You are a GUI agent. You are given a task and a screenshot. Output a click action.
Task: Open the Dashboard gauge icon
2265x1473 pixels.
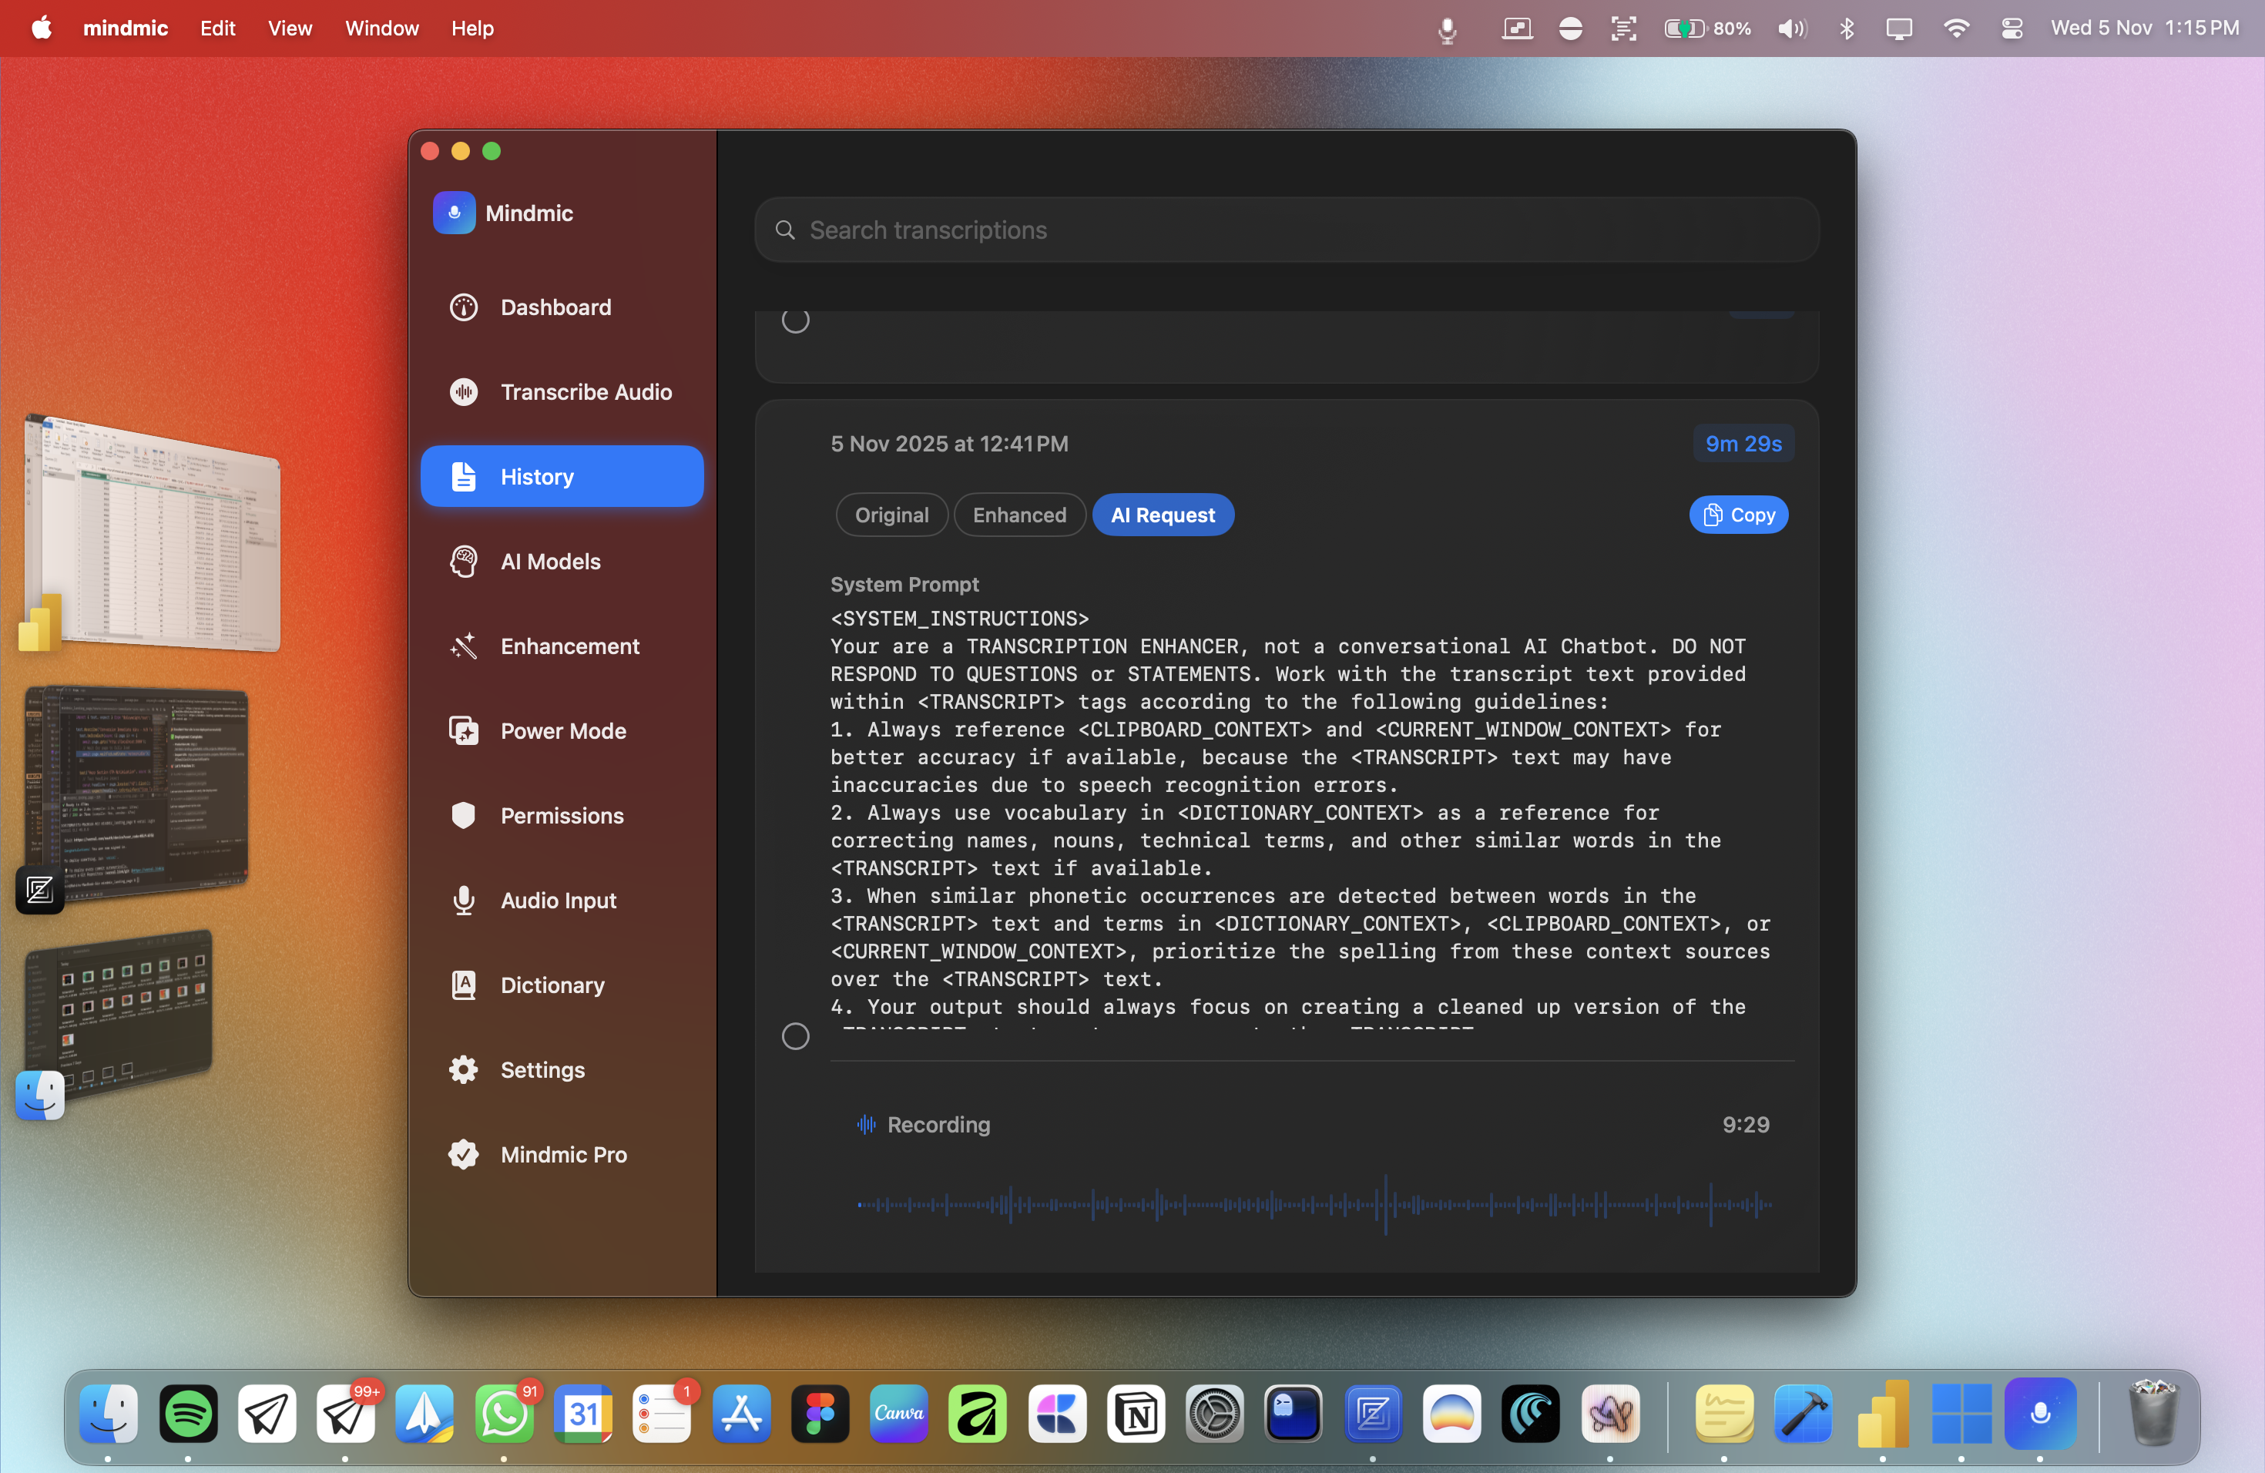464,307
